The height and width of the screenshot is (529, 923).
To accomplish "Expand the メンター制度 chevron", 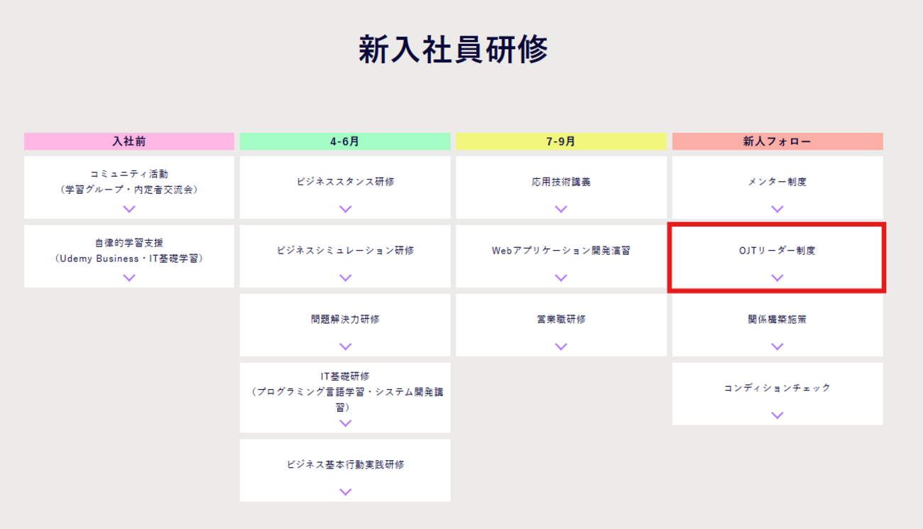I will (777, 209).
